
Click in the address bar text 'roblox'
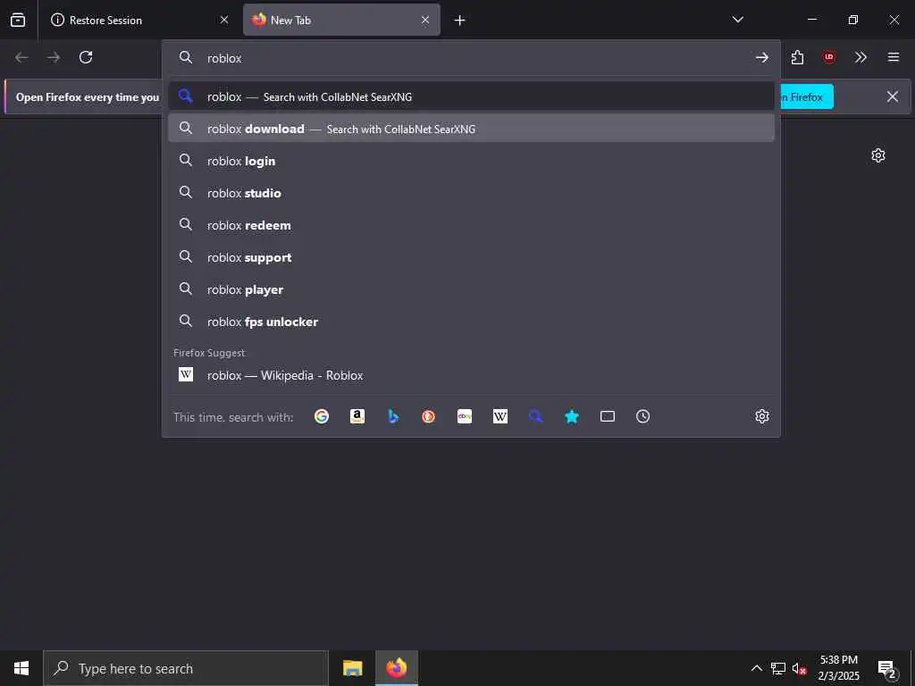pyautogui.click(x=224, y=58)
